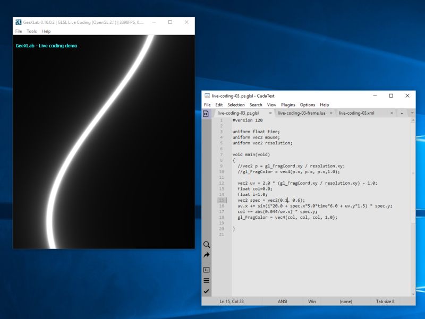Minimize the CudaText window
Screen dimensions: 425x319
375,96
